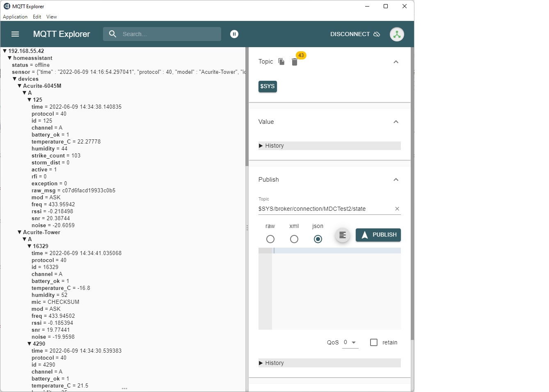Click the disconnect cloud icon

point(377,34)
